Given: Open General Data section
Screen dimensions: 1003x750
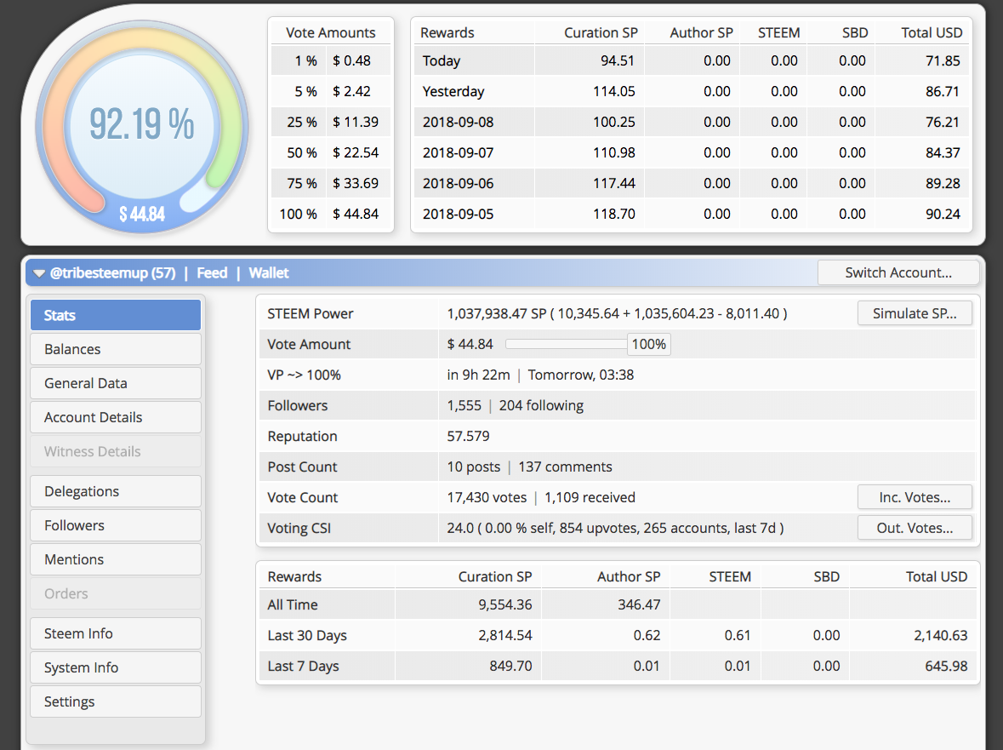Looking at the screenshot, I should coord(116,383).
